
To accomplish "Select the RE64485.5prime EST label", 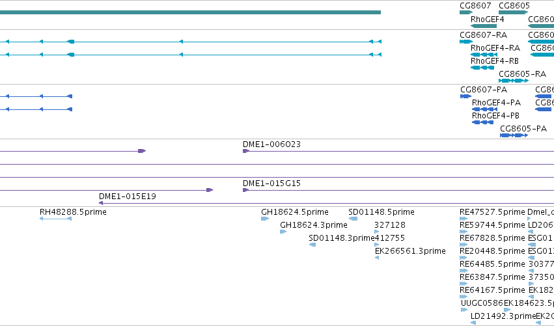I will pyautogui.click(x=493, y=265).
